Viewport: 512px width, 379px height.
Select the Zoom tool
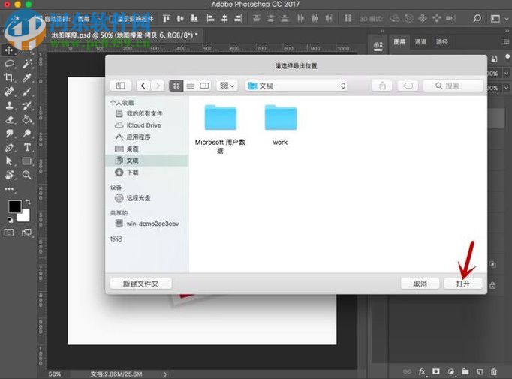(27, 175)
